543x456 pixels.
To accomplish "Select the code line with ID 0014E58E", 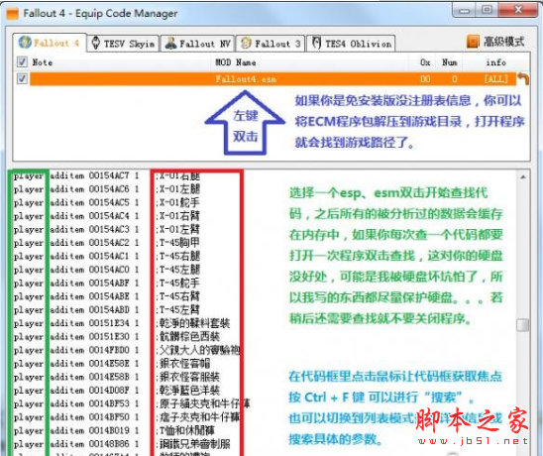I will pos(112,364).
